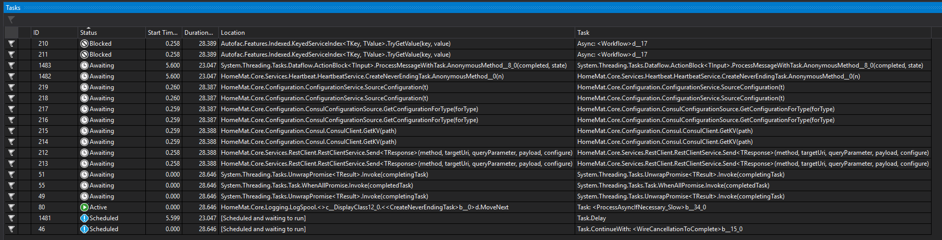
Task: Click the flag icon in task 212 row
Action: click(x=11, y=153)
